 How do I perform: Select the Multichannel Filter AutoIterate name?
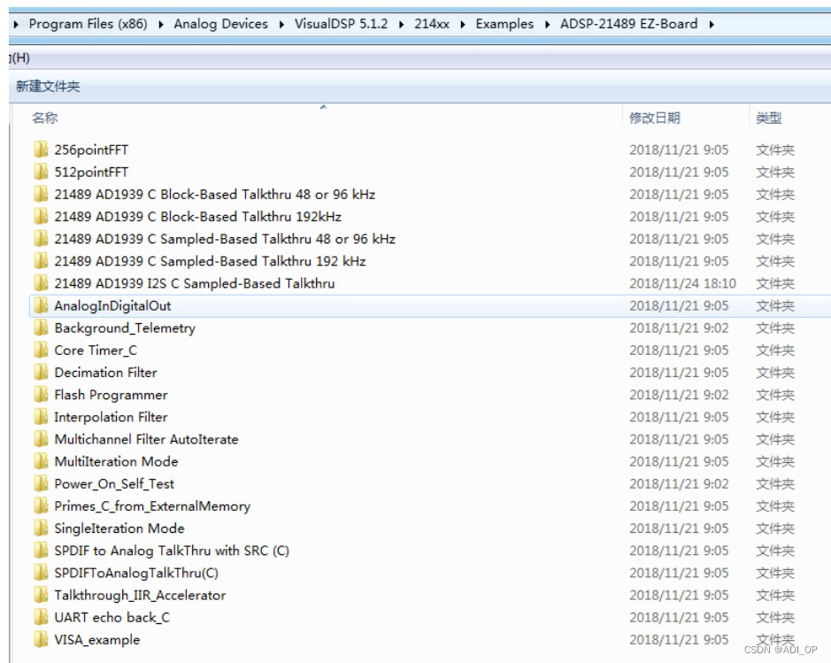click(x=146, y=439)
